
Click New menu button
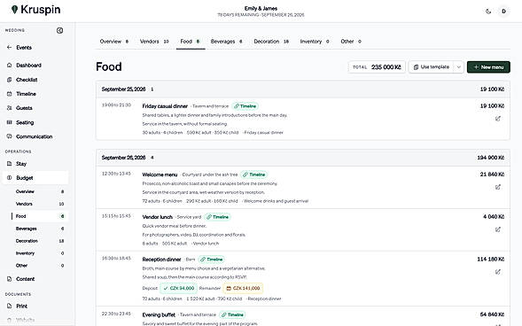[488, 67]
